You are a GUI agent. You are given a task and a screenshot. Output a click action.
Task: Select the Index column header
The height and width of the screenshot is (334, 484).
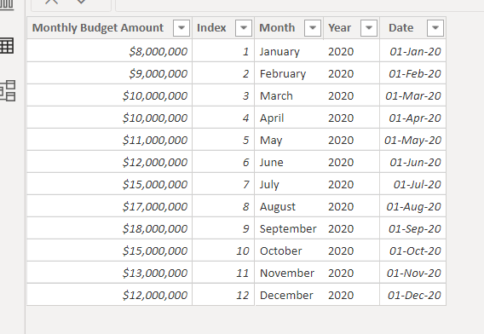coord(223,28)
